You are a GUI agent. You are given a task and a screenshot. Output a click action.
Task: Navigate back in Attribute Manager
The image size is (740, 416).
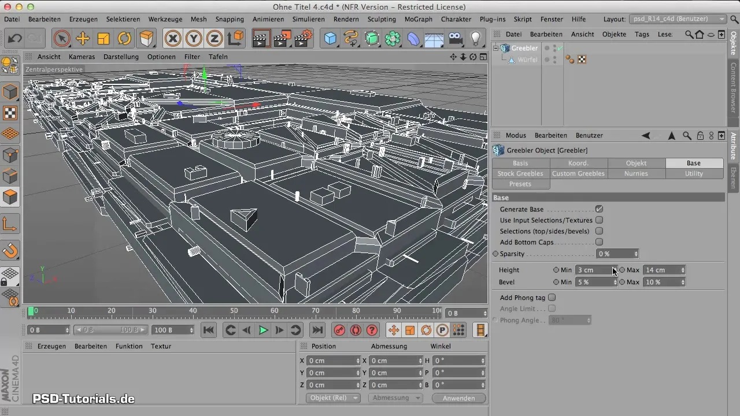[x=646, y=136]
